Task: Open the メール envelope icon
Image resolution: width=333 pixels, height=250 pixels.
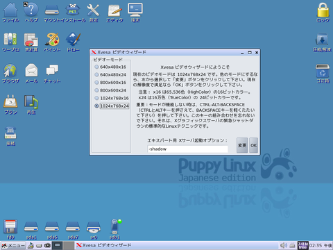Action: click(31, 70)
